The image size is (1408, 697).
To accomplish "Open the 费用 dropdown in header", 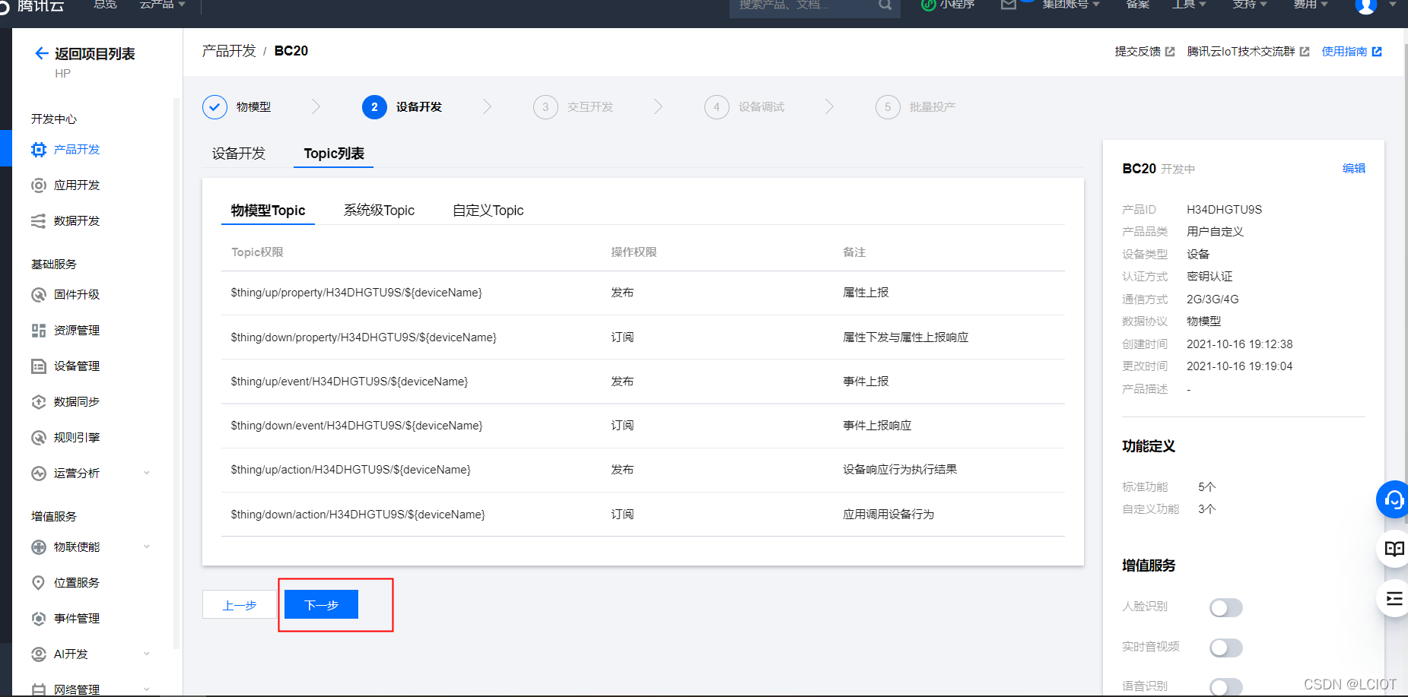I will (1311, 5).
